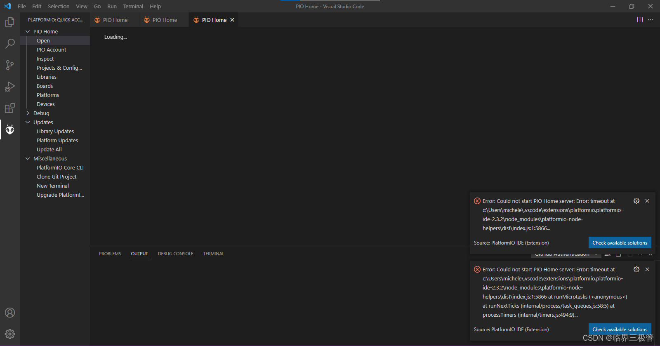Select Library Updates item
Viewport: 660px width, 346px height.
[x=55, y=131]
